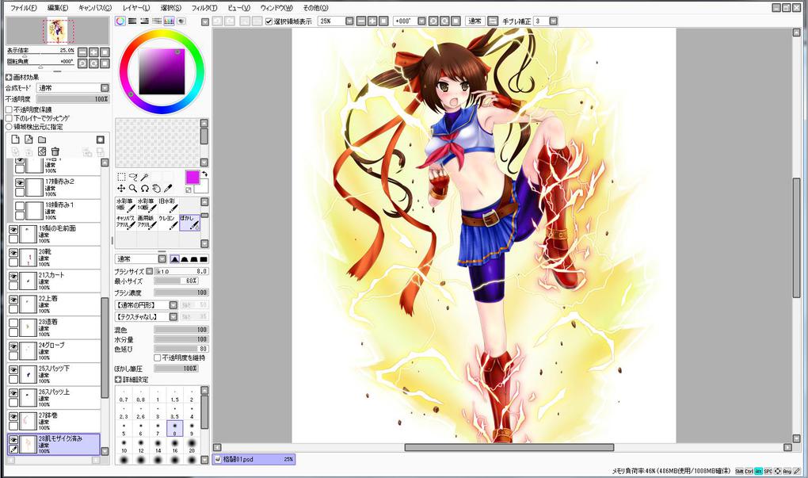Switch to the 格闘01.psd document tab
Viewport: 808px width, 478px height.
click(x=253, y=459)
